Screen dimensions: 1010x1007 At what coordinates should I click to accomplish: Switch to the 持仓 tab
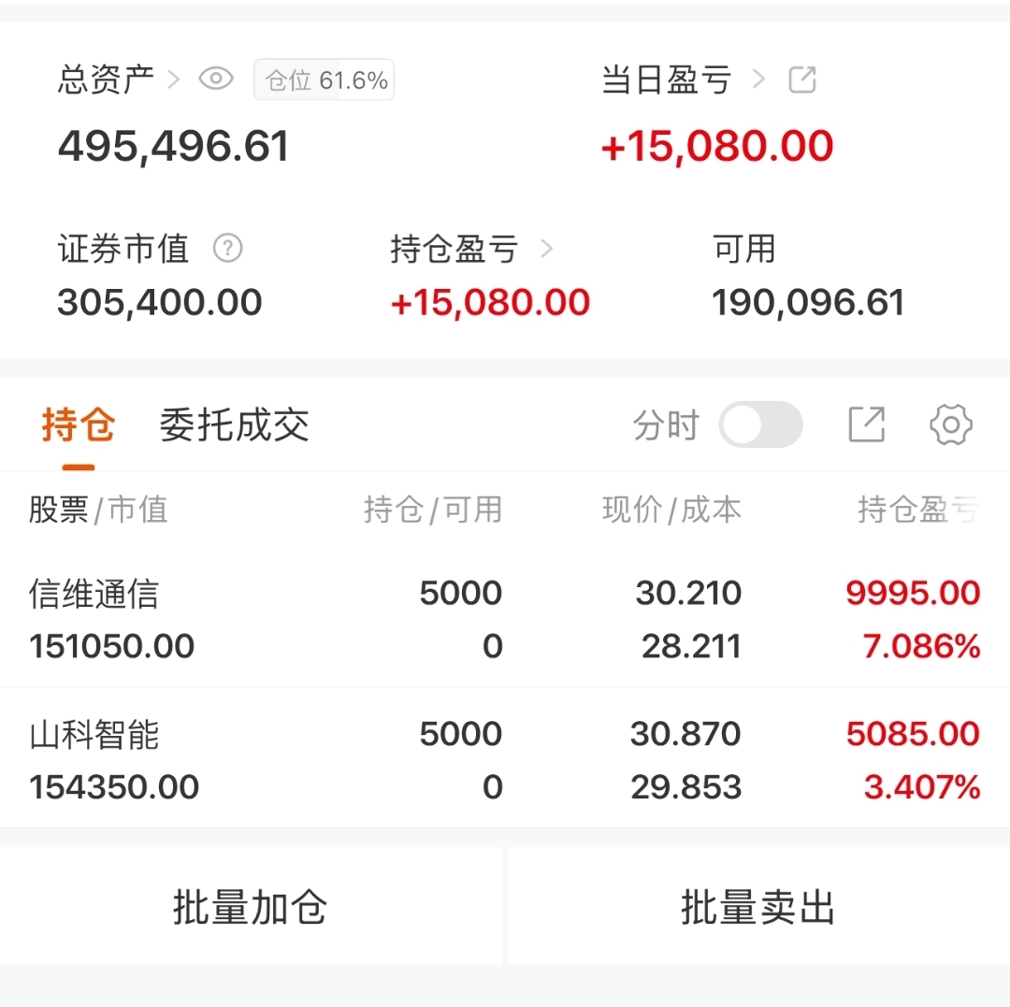(x=79, y=426)
